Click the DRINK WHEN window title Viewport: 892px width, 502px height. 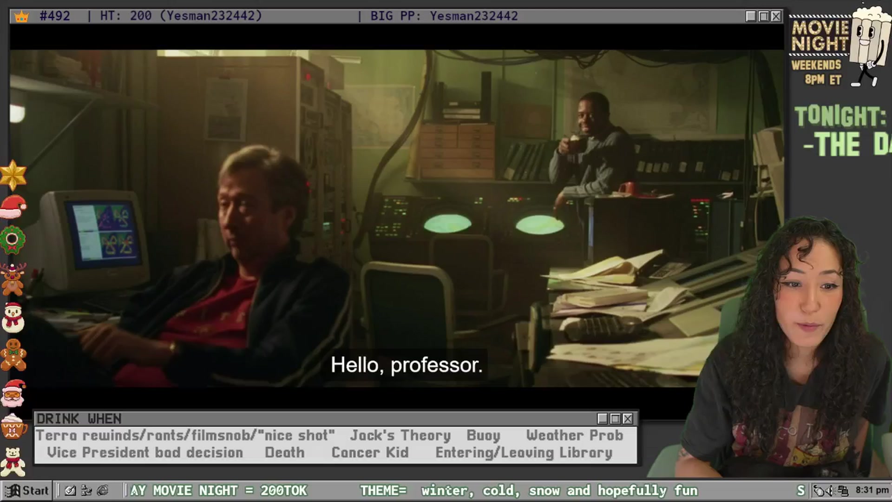[79, 419]
